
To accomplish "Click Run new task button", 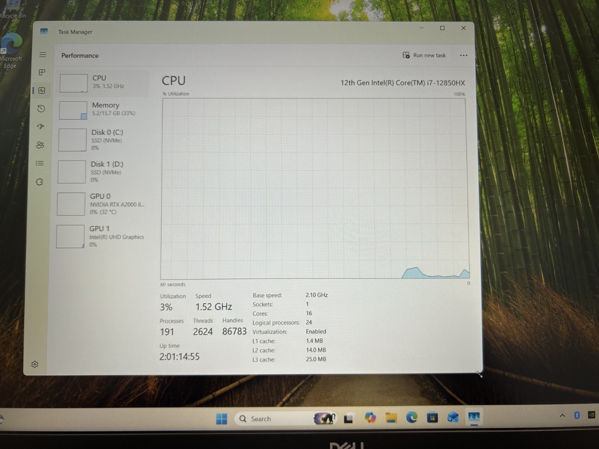I will pos(424,55).
